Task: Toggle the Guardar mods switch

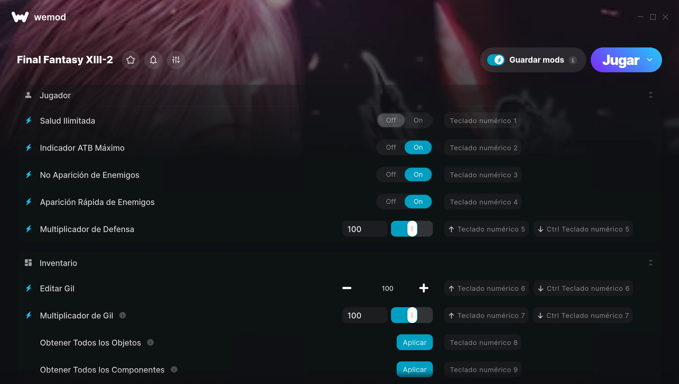Action: (496, 60)
